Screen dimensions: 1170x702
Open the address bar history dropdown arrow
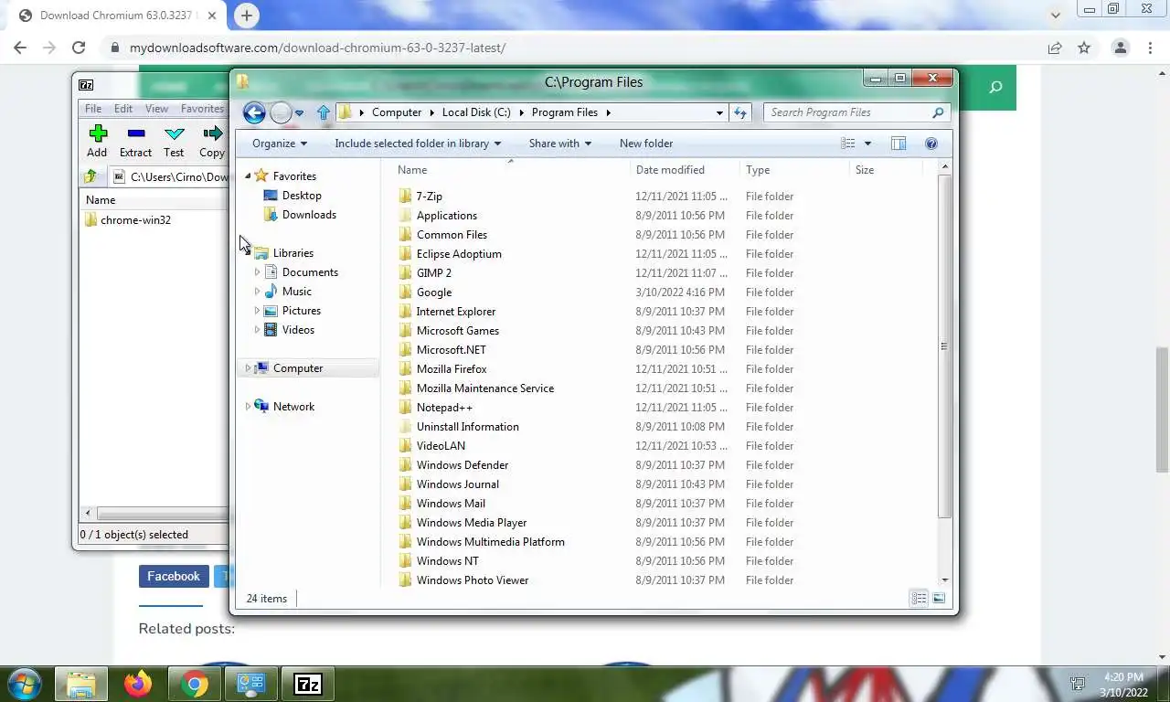pyautogui.click(x=719, y=112)
